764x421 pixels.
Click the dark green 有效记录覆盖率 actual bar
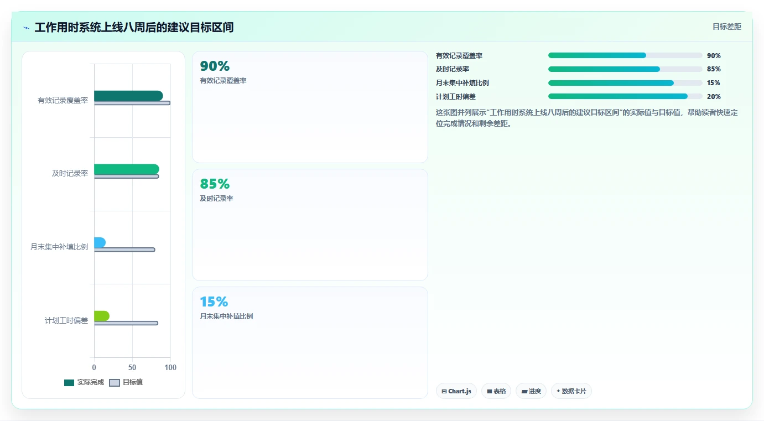tap(128, 96)
